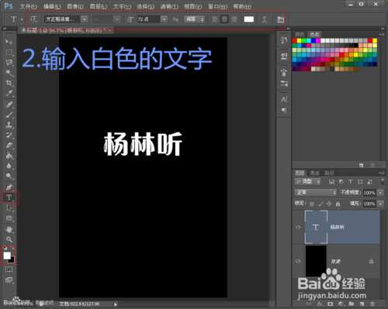Screen dimensions: 388x309
Task: Create a new group in Layers panel
Action: click(x=352, y=304)
